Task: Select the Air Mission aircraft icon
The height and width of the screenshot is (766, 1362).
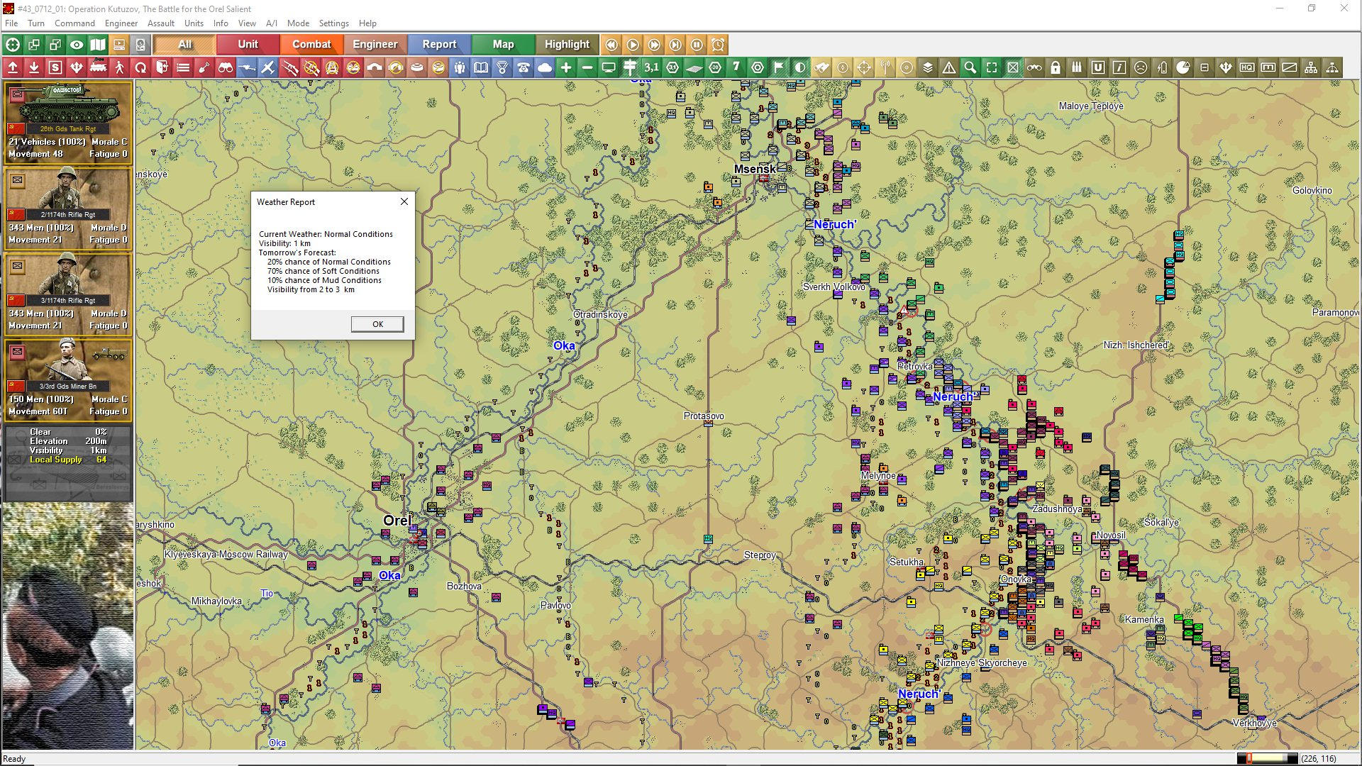Action: pos(268,67)
